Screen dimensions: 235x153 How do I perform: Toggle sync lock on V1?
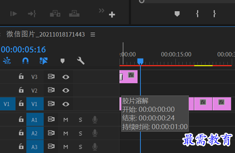[51, 103]
